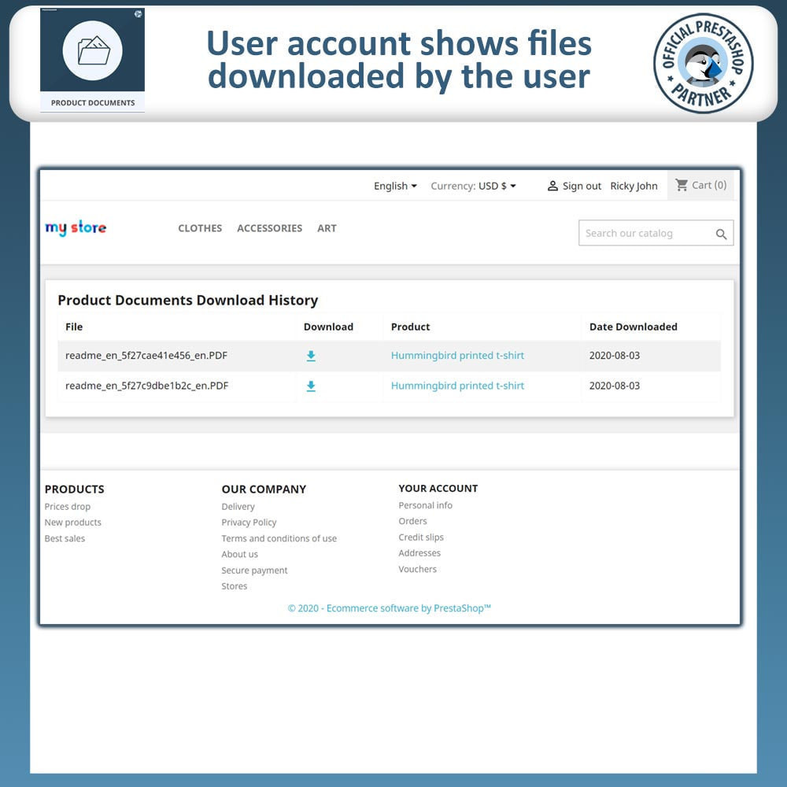
Task: Open the Vouchers page
Action: tap(417, 569)
